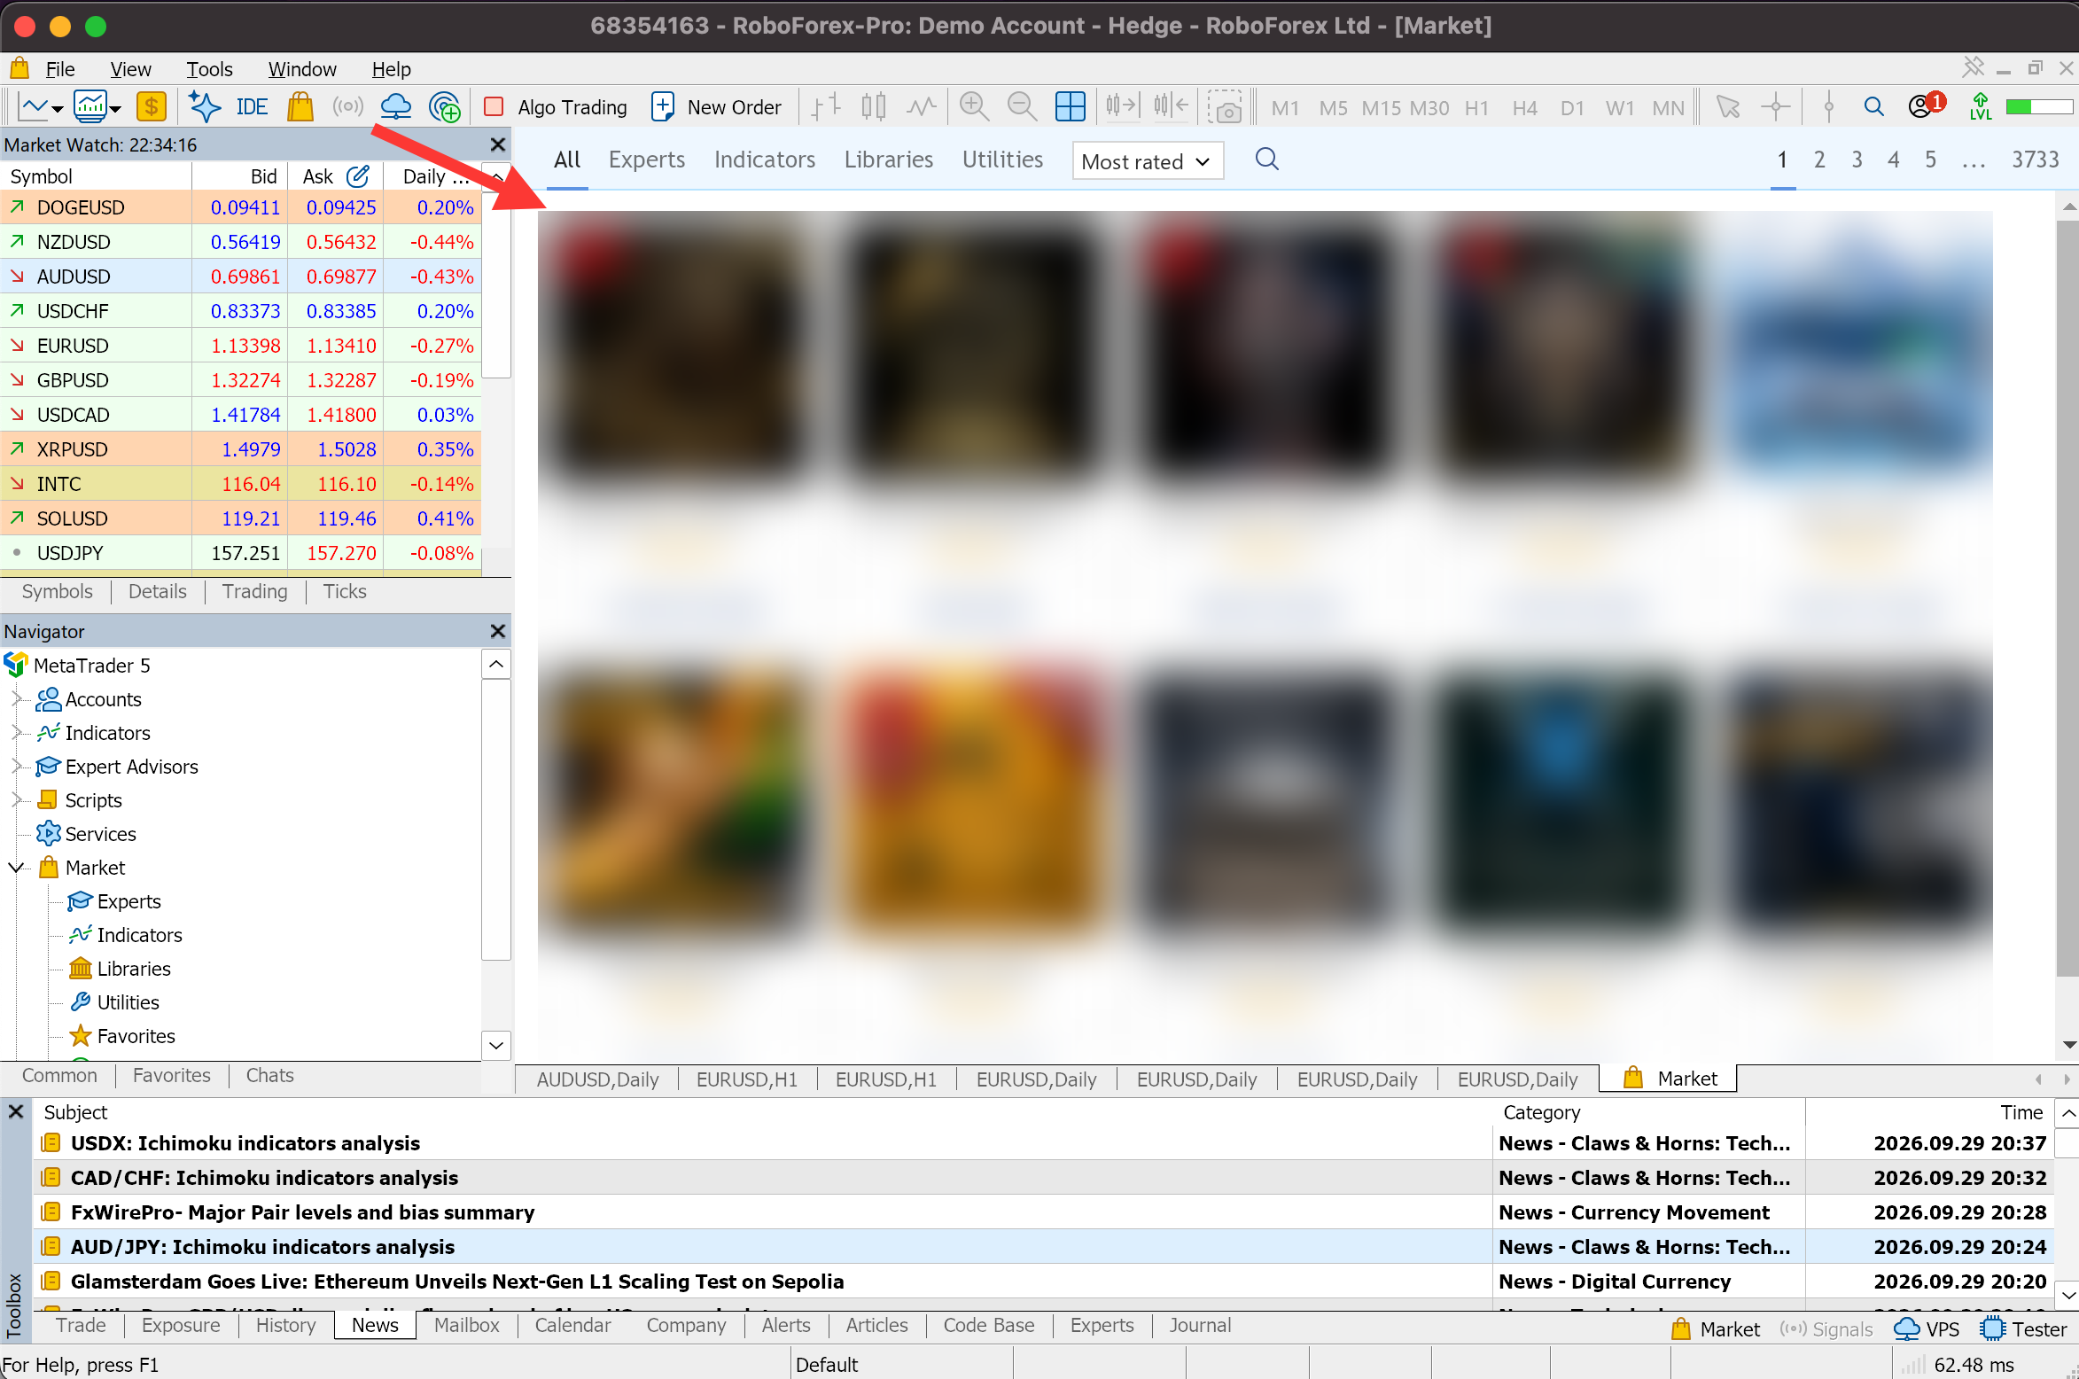
Task: Open the Signals radio-wave toolbar icon
Action: click(x=347, y=107)
